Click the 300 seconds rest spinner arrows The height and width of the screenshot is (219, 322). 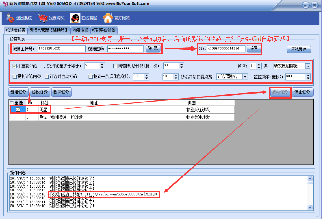click(x=146, y=77)
